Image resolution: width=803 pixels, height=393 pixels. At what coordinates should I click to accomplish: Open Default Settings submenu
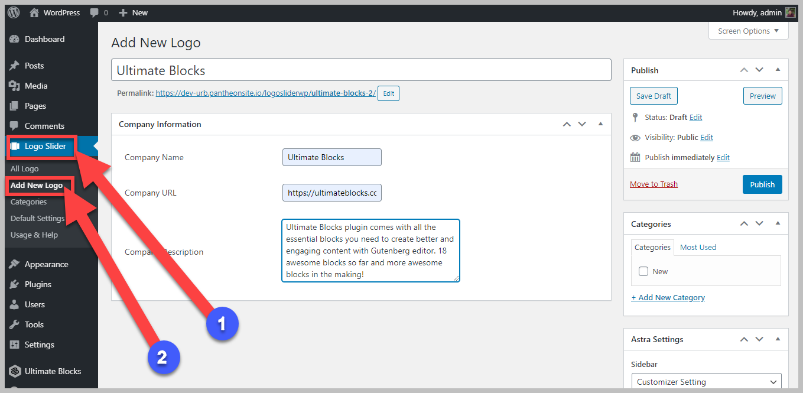click(38, 218)
